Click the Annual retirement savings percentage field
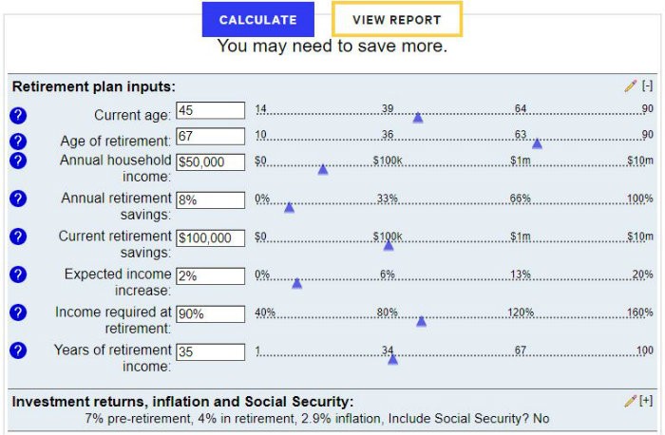665x435 pixels. click(210, 200)
